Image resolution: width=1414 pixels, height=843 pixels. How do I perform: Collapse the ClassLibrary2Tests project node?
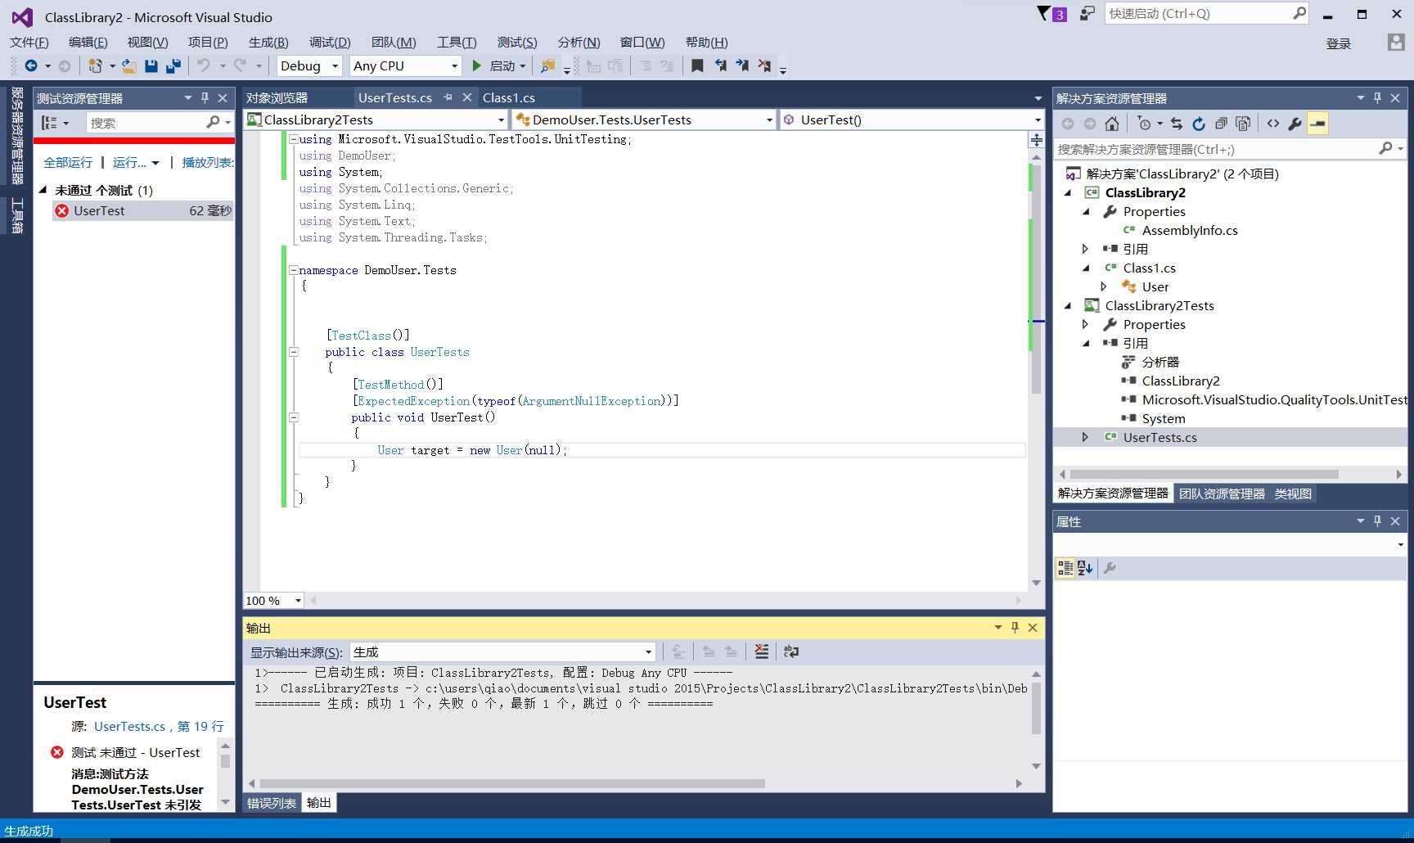1068,305
